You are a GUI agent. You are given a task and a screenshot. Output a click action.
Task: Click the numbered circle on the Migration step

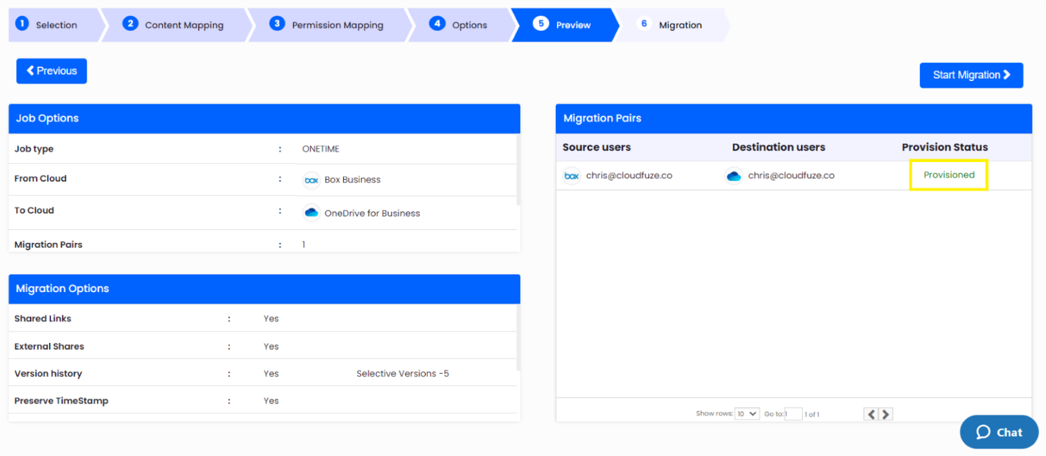coord(644,24)
